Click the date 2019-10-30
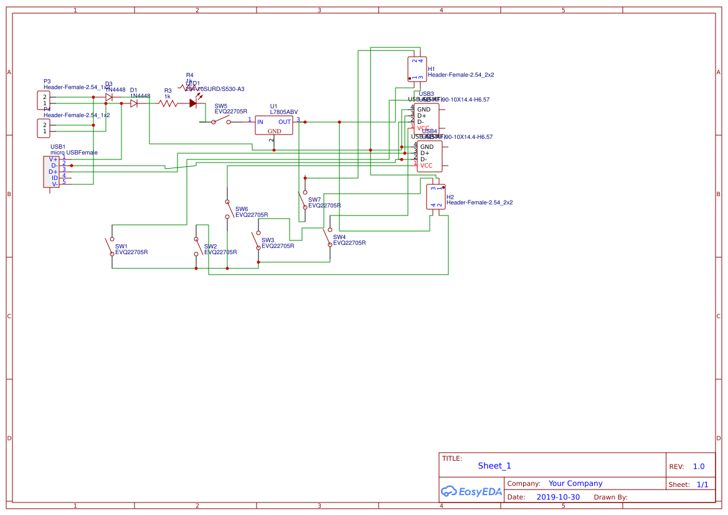This screenshot has height=515, width=728. coord(558,497)
